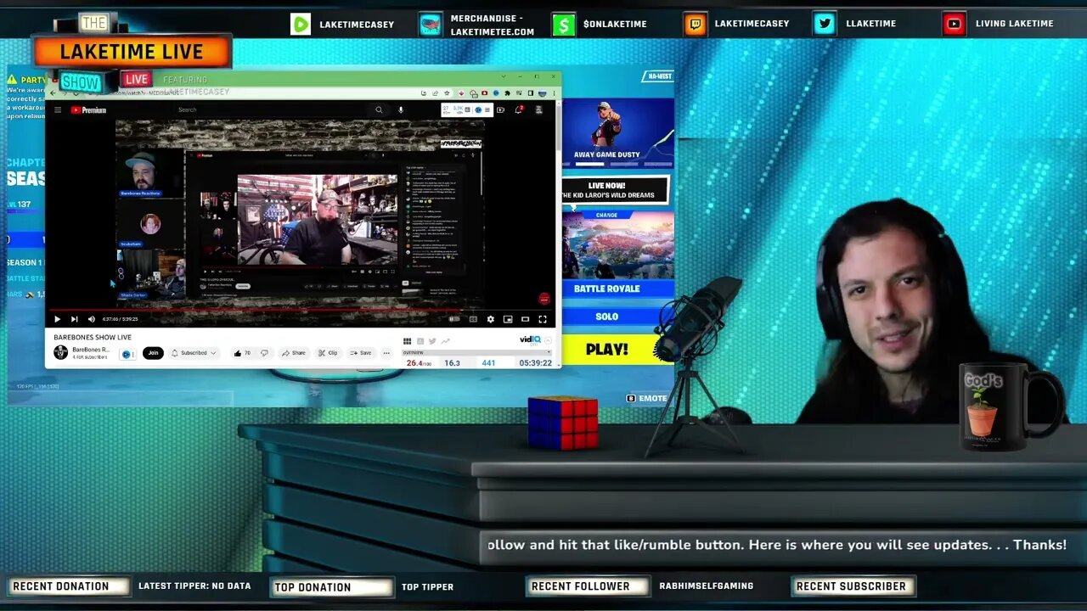The image size is (1087, 611).
Task: Expand the Subscribed notification dropdown
Action: click(x=194, y=352)
